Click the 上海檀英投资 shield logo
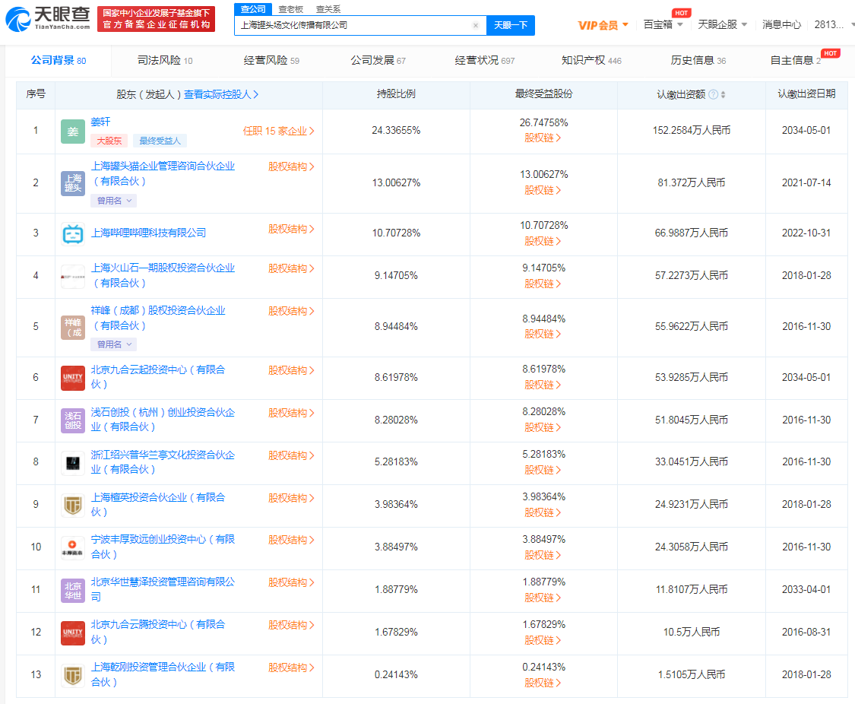Image resolution: width=855 pixels, height=704 pixels. 72,506
